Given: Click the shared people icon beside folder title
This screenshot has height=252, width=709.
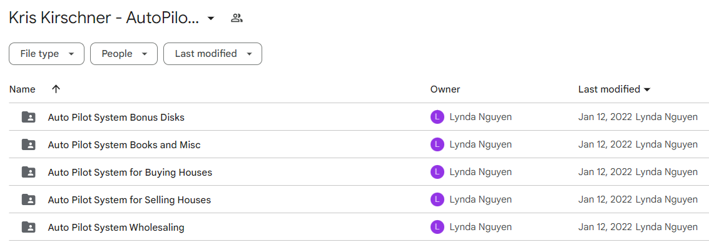Looking at the screenshot, I should [x=237, y=19].
